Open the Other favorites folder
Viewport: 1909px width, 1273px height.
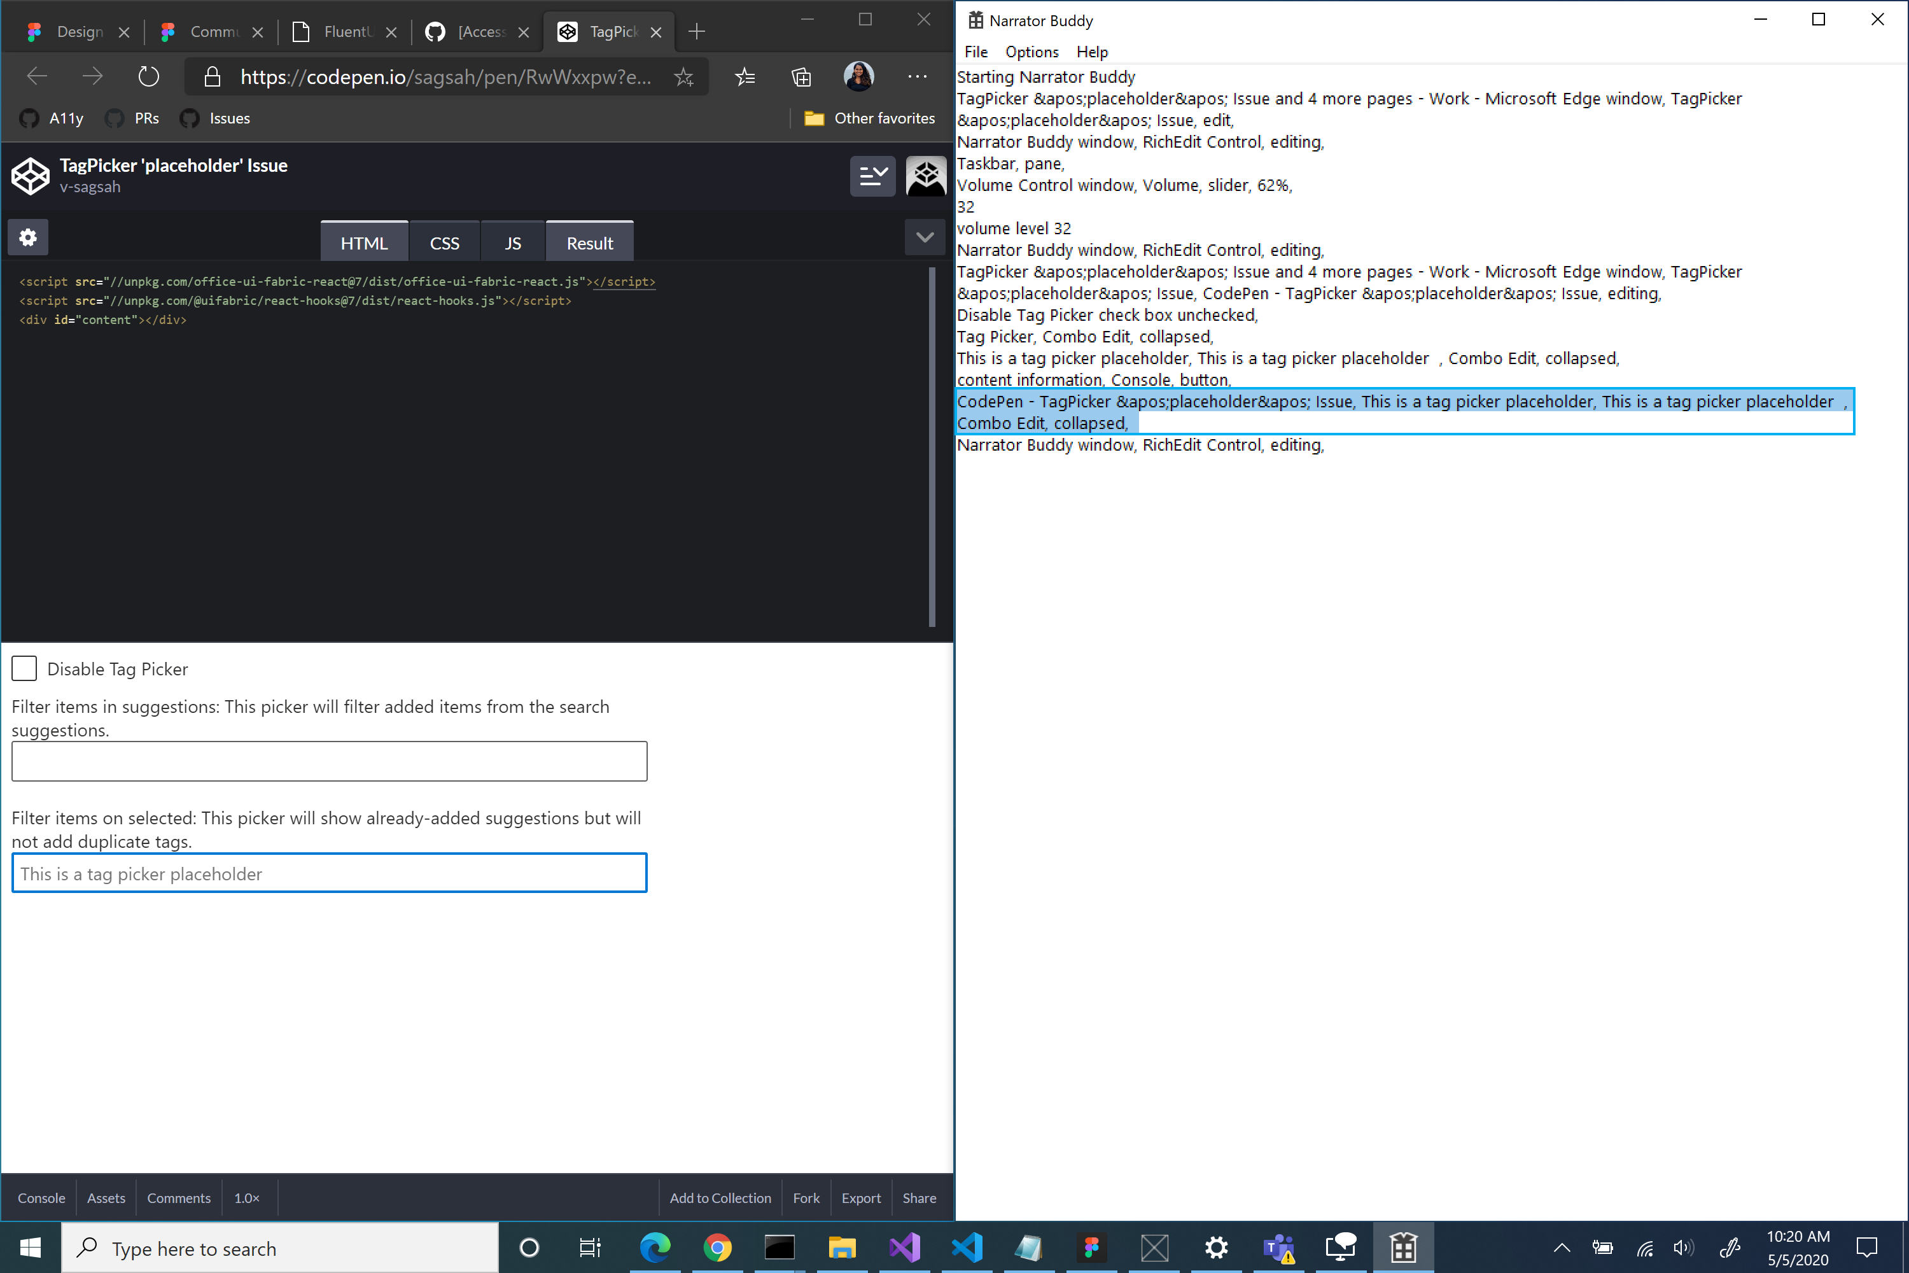click(869, 118)
